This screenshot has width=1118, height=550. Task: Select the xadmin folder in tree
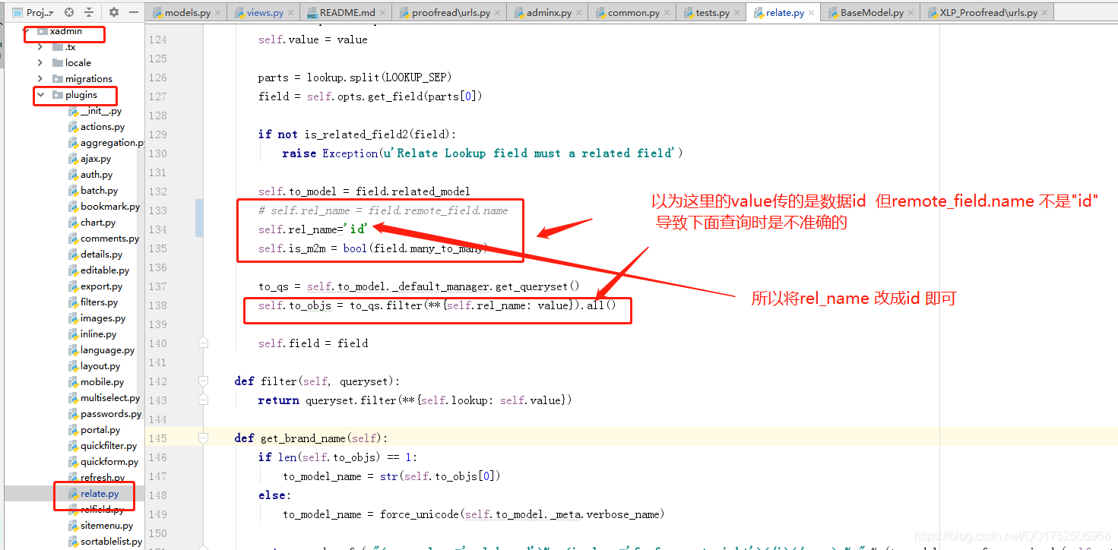tap(65, 31)
